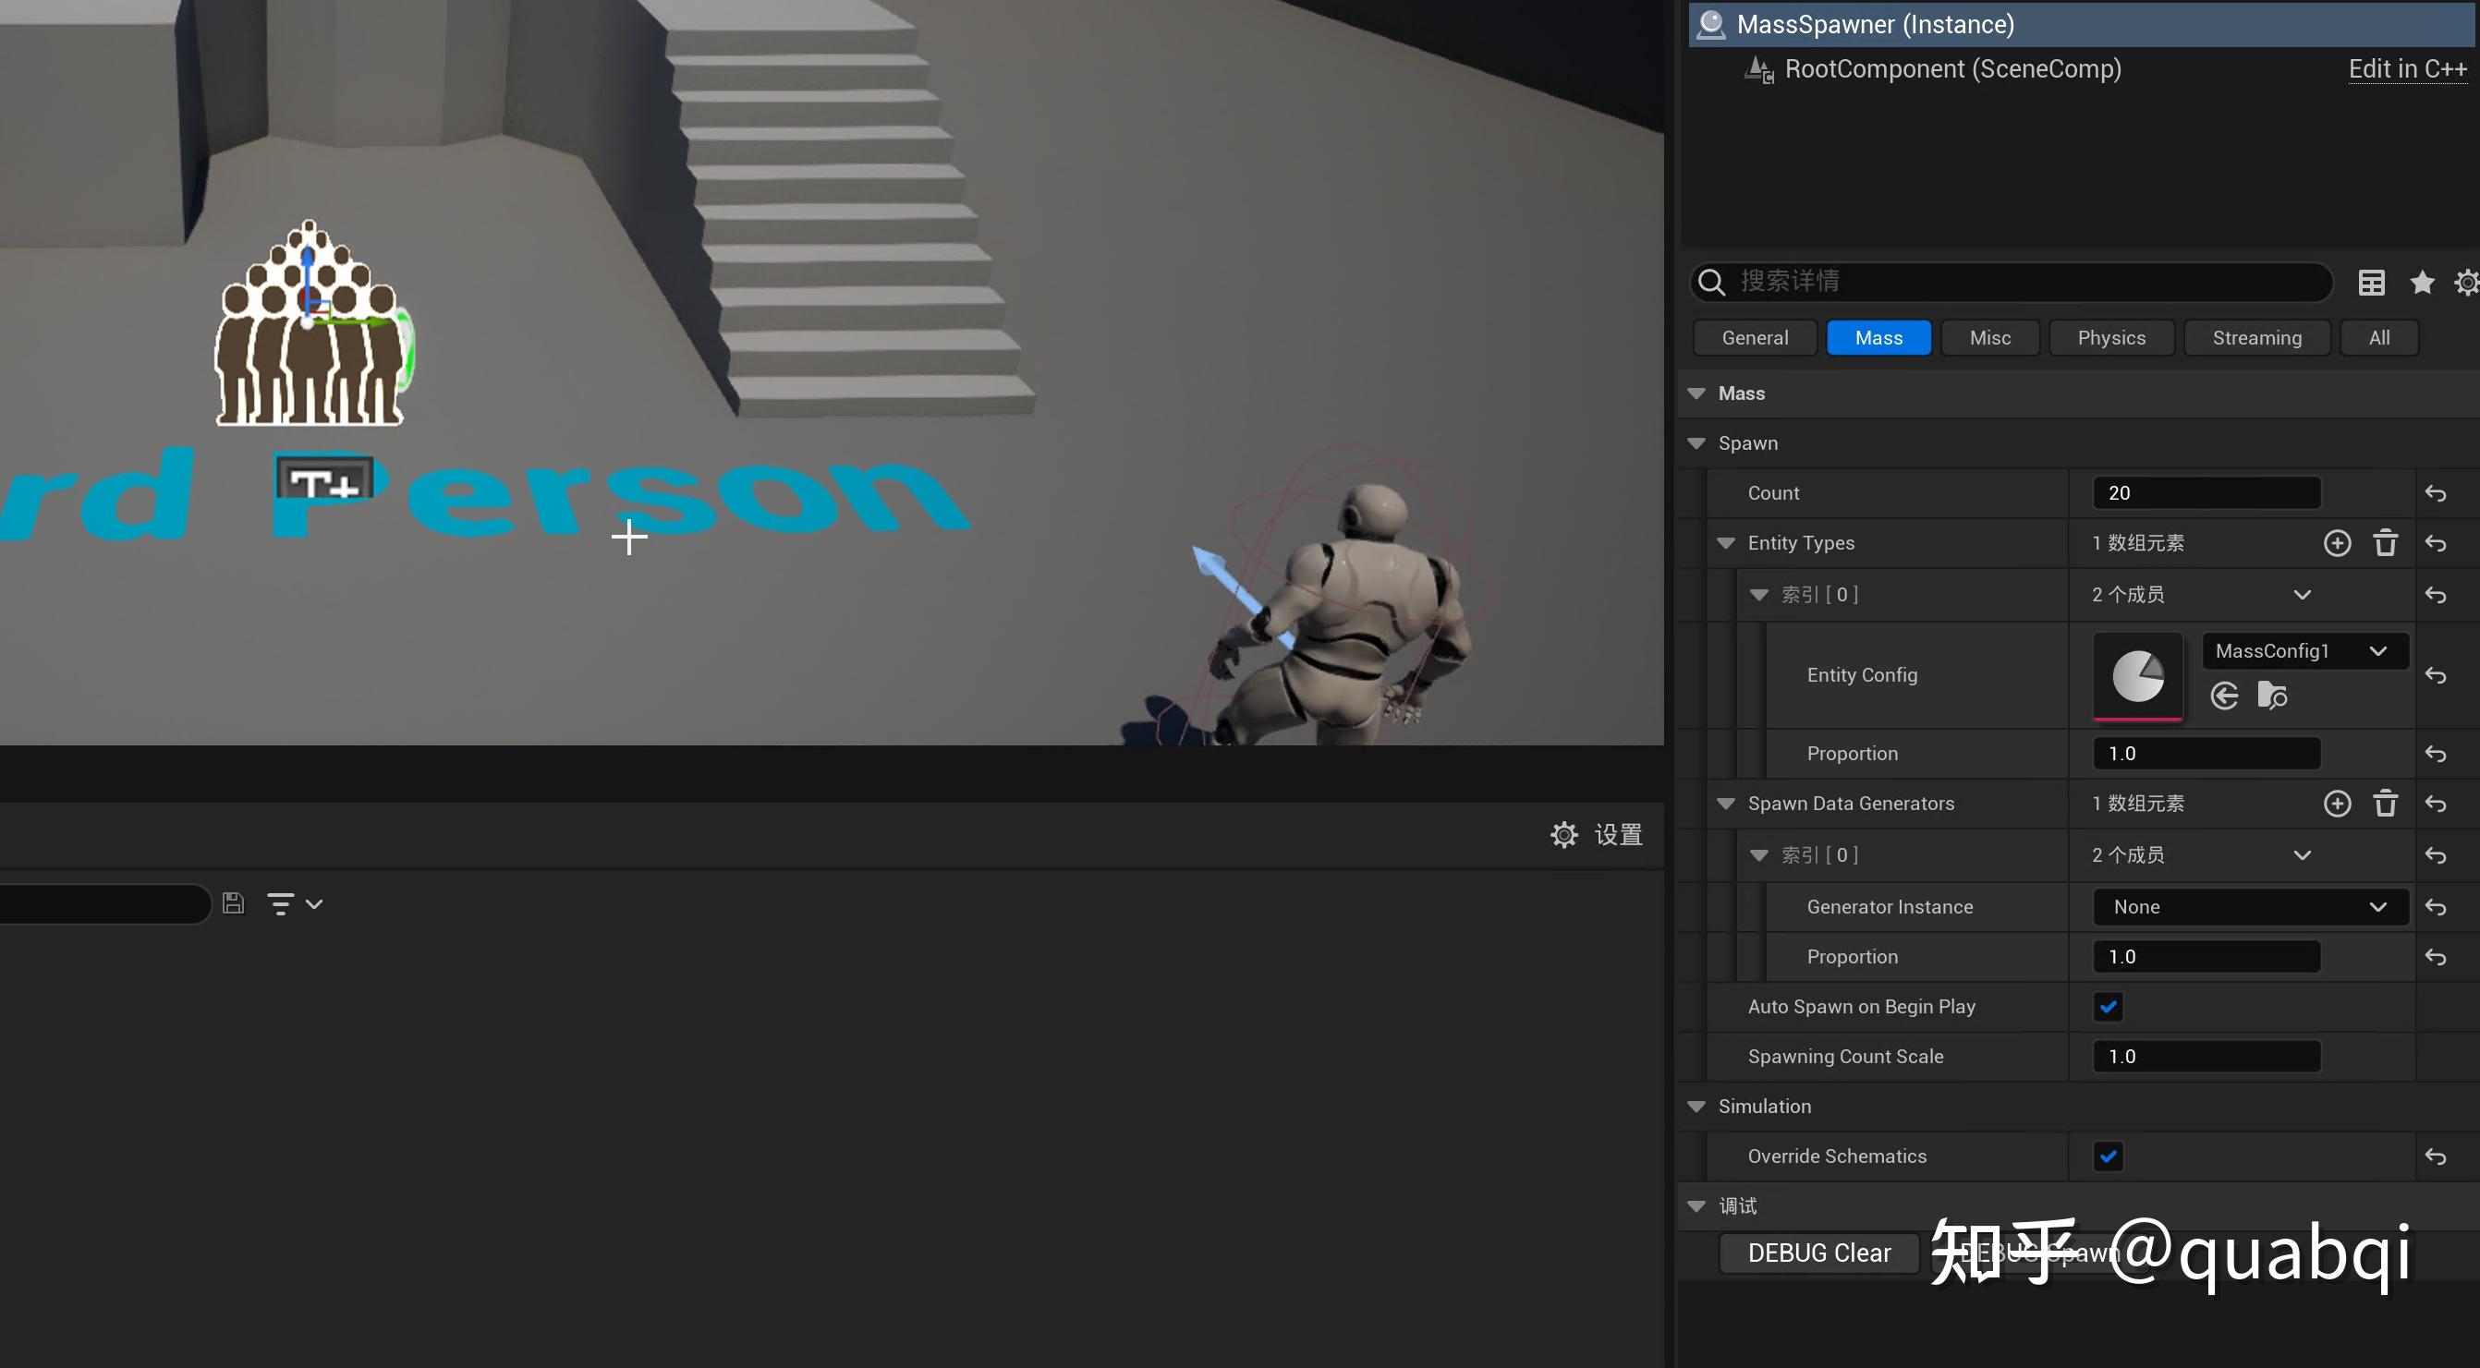Switch to the Physics filter tab
2480x1368 pixels.
[2110, 338]
